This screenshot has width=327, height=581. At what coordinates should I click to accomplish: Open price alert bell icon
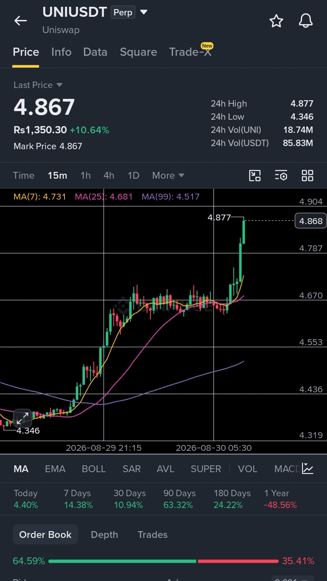coord(306,21)
